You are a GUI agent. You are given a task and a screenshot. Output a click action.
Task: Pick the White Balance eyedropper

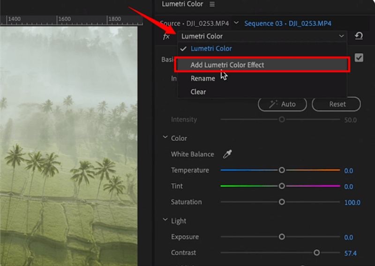[x=227, y=154]
